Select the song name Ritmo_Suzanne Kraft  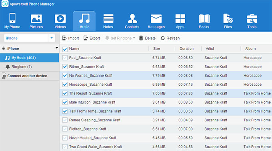(86, 67)
